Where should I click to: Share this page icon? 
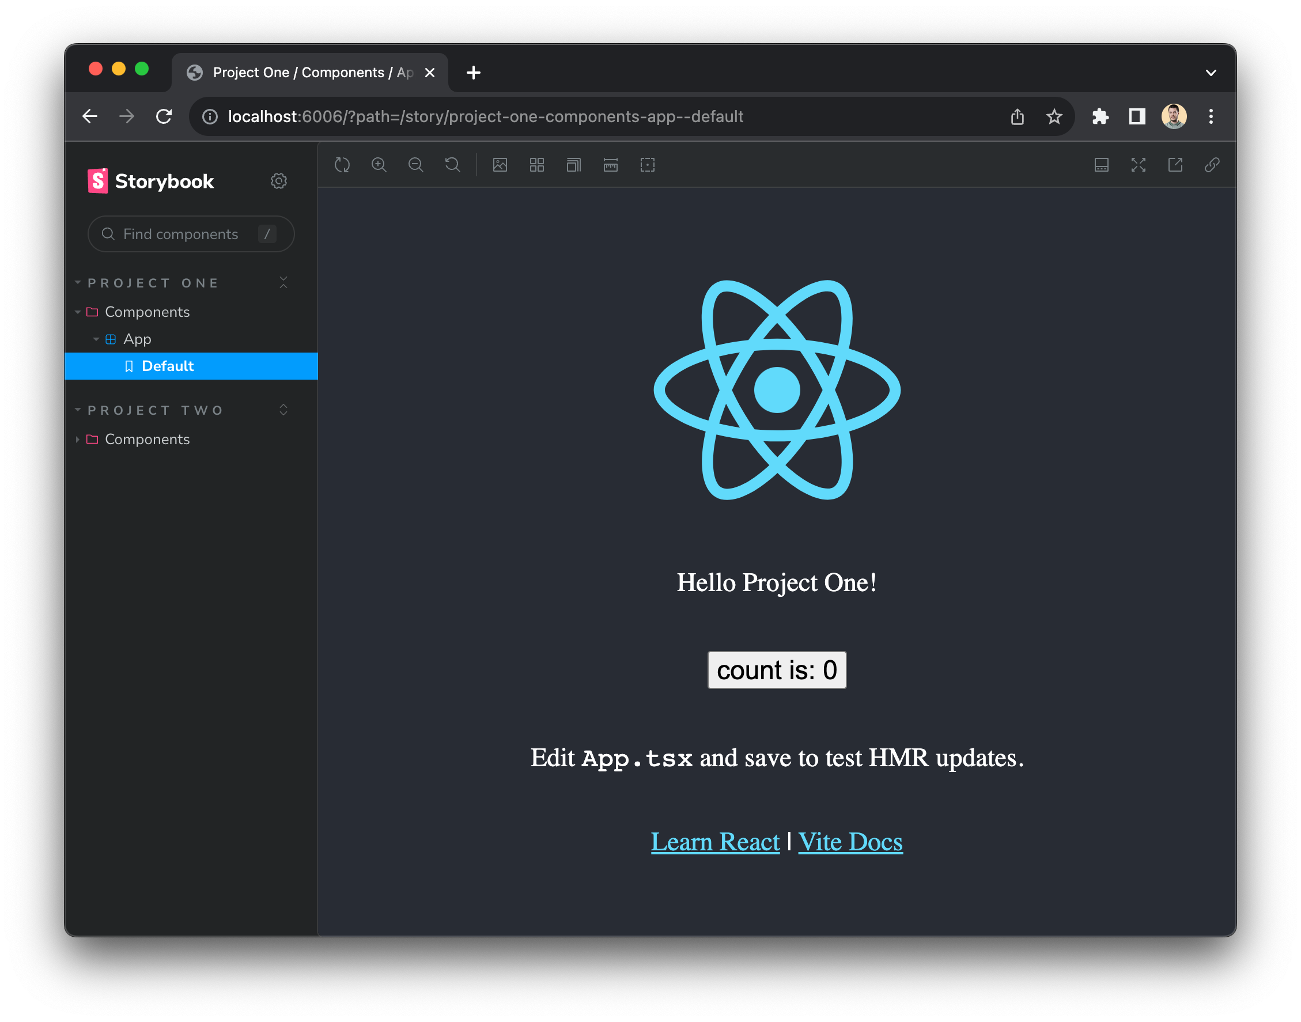pyautogui.click(x=1018, y=116)
